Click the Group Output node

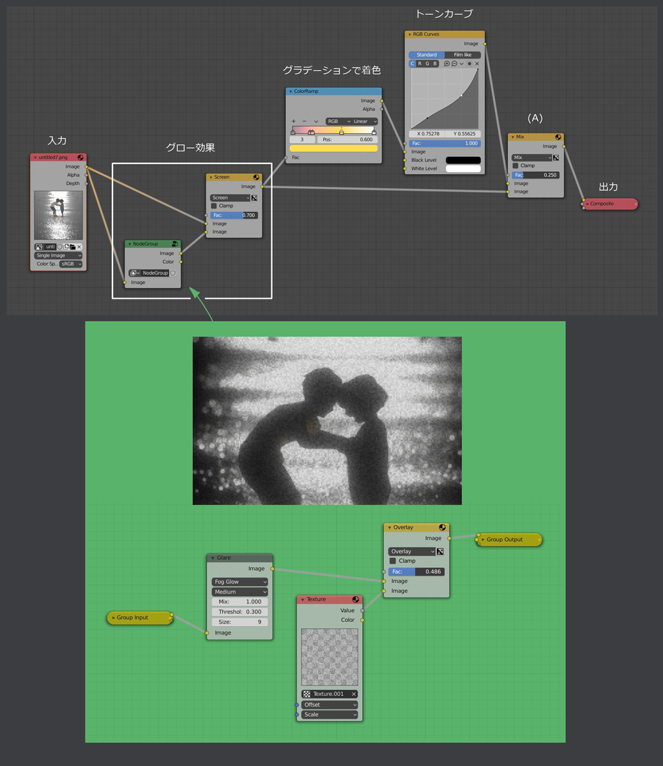(509, 540)
